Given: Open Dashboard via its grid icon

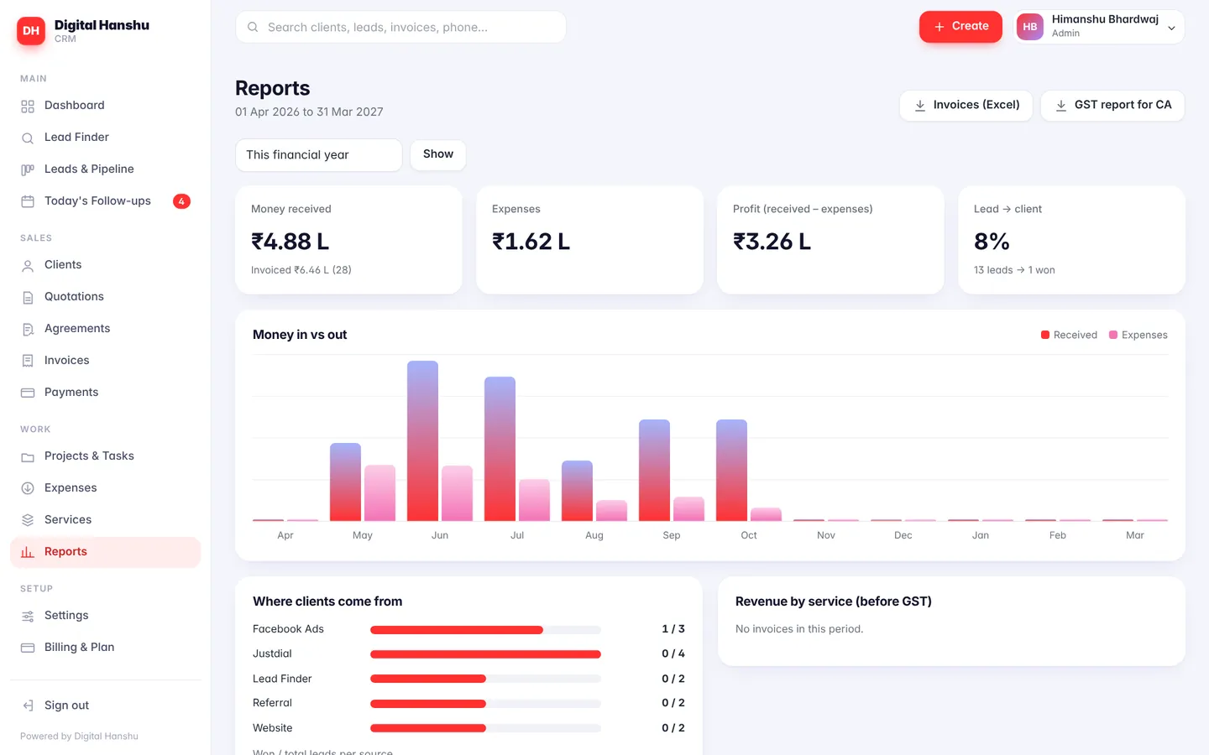Looking at the screenshot, I should point(28,107).
